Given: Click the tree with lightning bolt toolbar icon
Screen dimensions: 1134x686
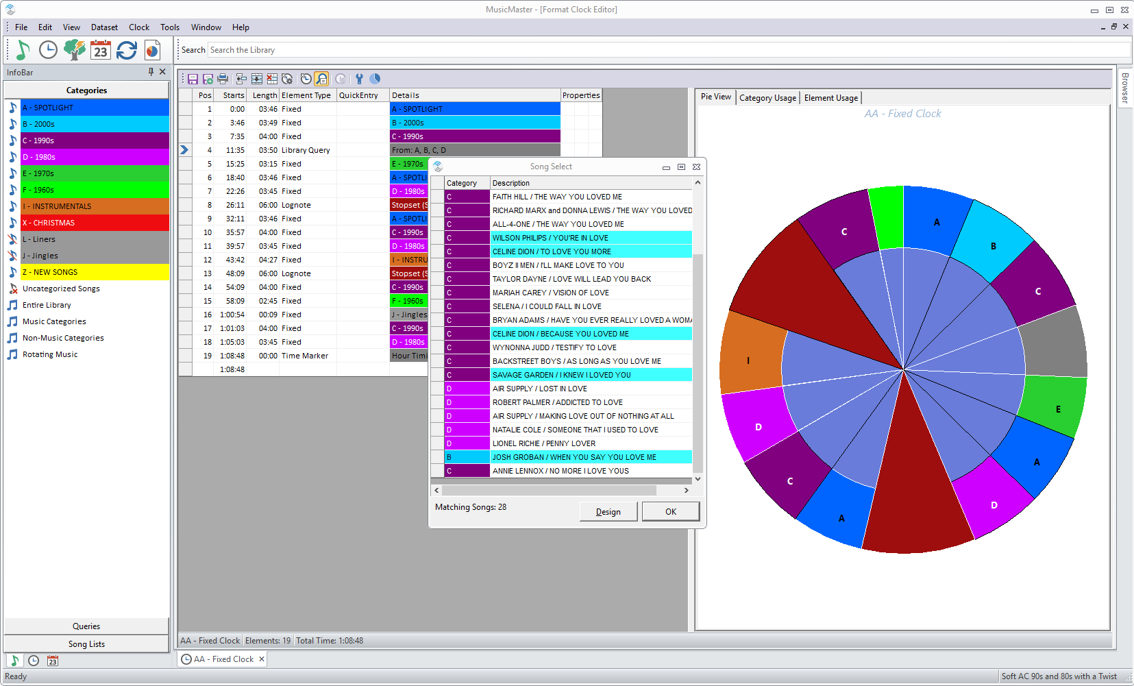Looking at the screenshot, I should point(74,50).
